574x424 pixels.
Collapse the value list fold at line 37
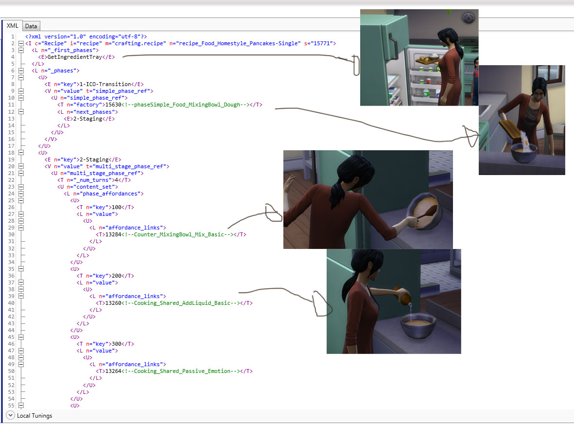(x=21, y=283)
